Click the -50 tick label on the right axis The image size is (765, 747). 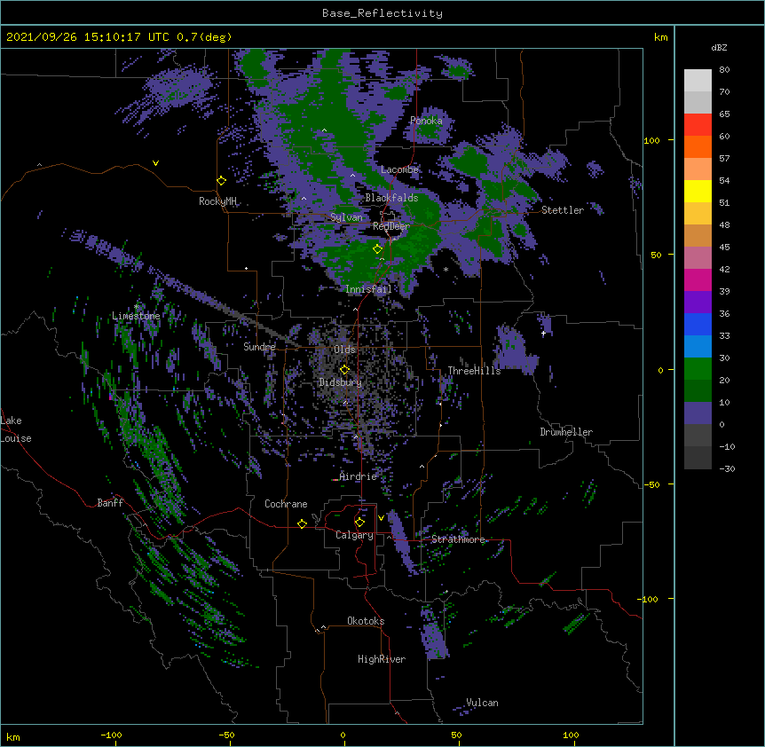651,484
